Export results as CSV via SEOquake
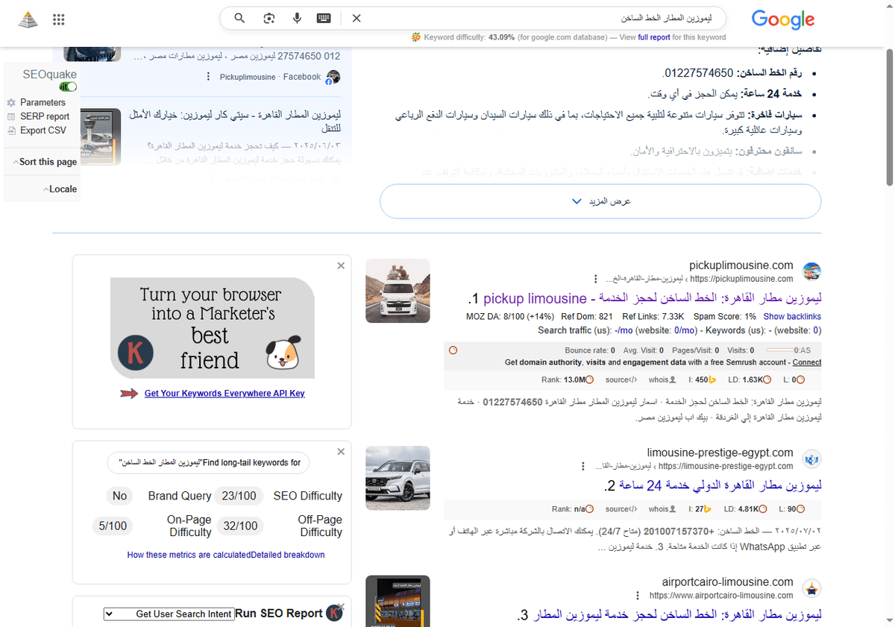This screenshot has height=627, width=895. tap(45, 129)
